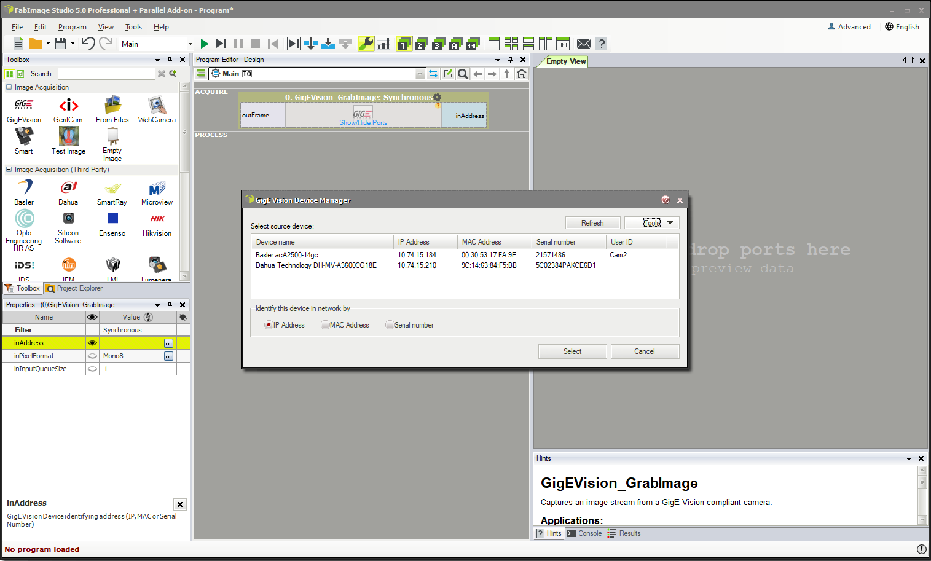Open a project with the folder icon
This screenshot has height=561, width=931.
(36, 44)
